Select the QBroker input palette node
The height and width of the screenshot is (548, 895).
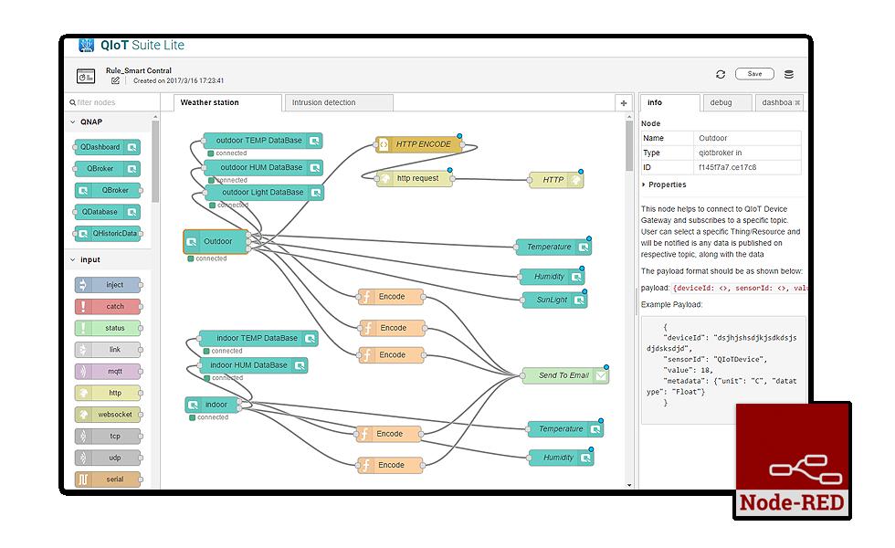[x=108, y=190]
